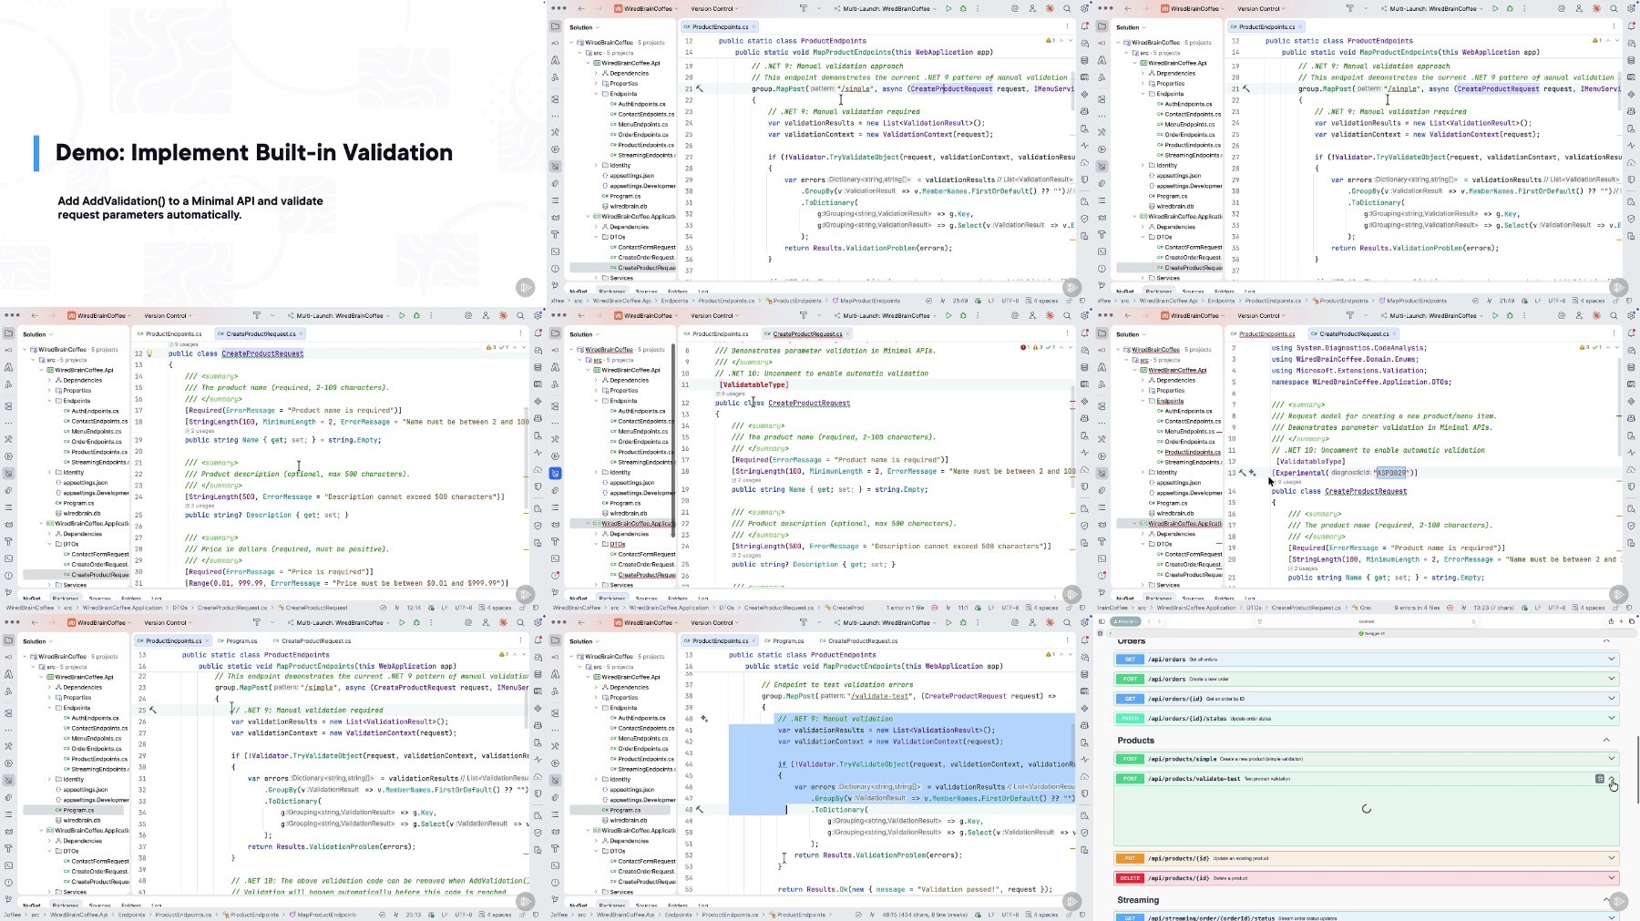Screen dimensions: 1640x921
Task: Toggle the Safari sidebar
Action: pos(1102,621)
